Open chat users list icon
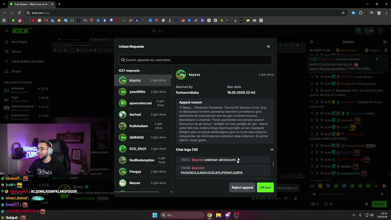Screen dimensions: 391x220 point(385,42)
